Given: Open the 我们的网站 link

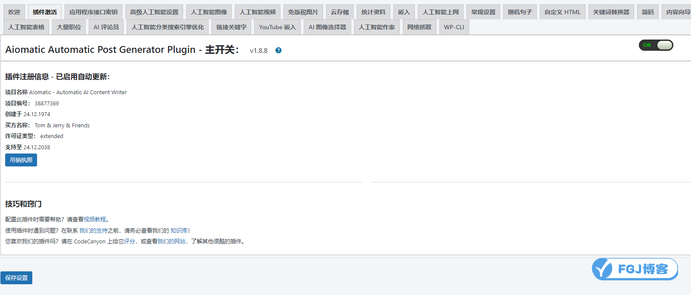Looking at the screenshot, I should click(171, 242).
